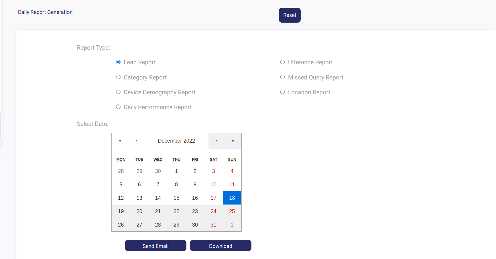Click the Send Email button
The image size is (496, 259).
coord(155,246)
